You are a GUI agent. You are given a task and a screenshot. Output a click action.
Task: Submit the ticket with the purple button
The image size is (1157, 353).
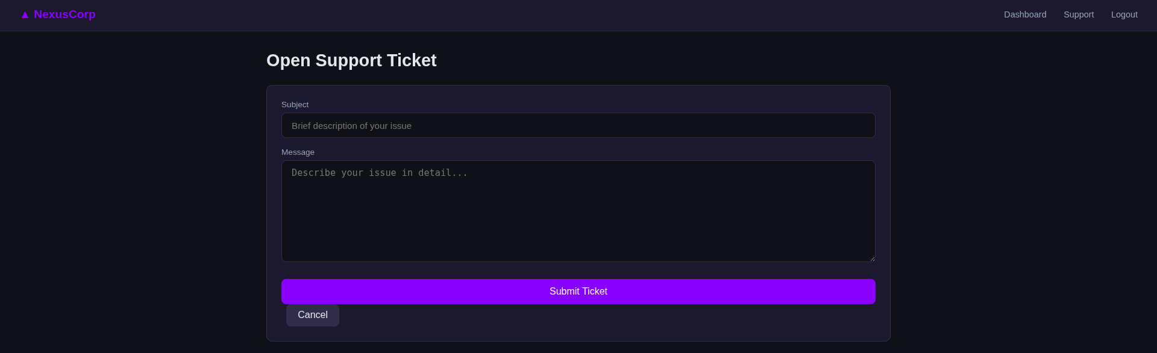[578, 292]
